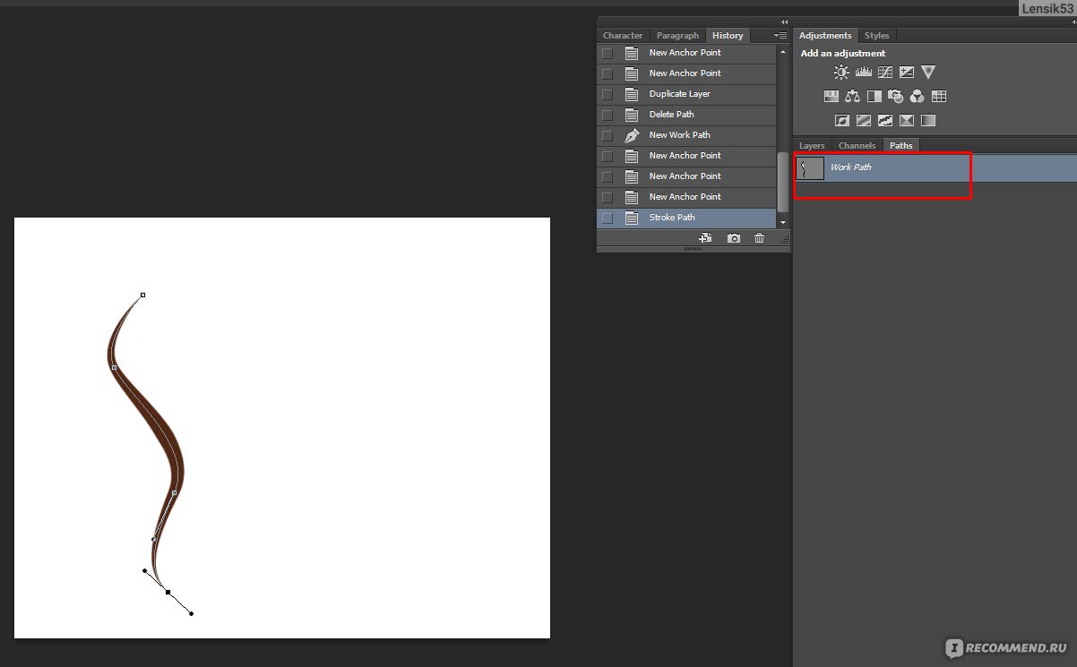Image resolution: width=1077 pixels, height=667 pixels.
Task: Add an Exposure adjustment layer
Action: click(907, 73)
